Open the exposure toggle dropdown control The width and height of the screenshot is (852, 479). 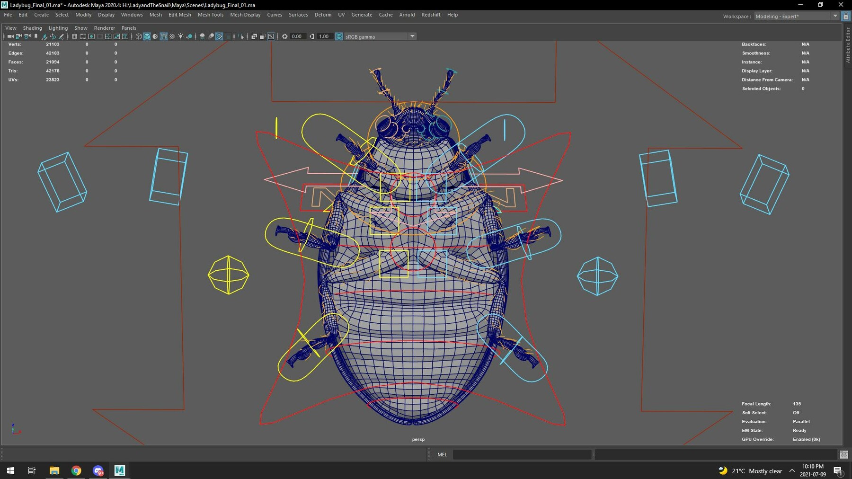(285, 36)
